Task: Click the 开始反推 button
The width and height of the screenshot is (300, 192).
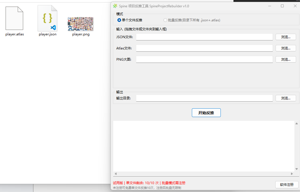Action: click(x=206, y=113)
